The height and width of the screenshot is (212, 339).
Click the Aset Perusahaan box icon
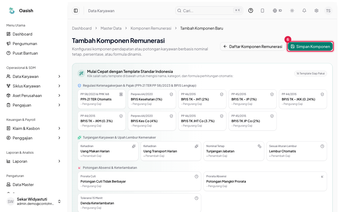[x=8, y=95]
